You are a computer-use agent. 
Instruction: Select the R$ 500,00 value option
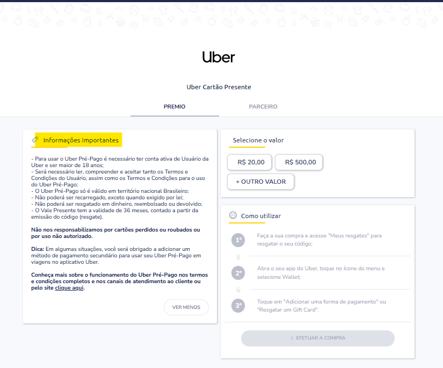pyautogui.click(x=300, y=162)
